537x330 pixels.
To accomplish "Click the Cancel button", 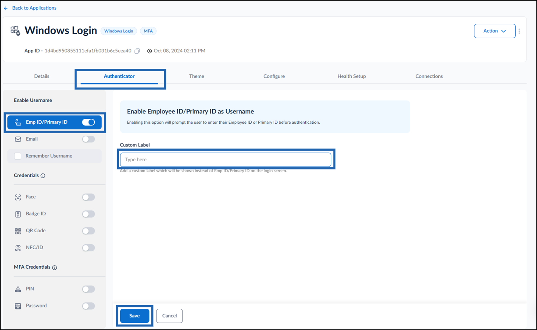I will tap(169, 316).
